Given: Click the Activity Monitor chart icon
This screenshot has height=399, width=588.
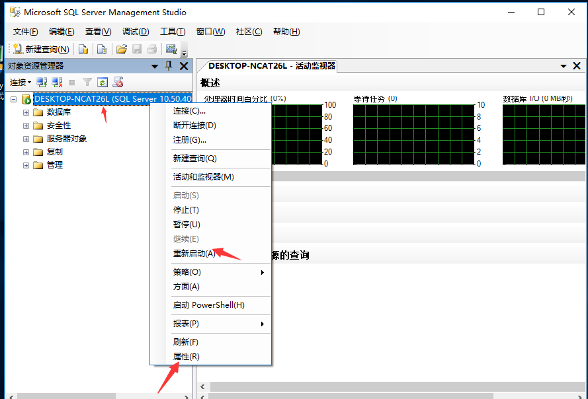Looking at the screenshot, I should pos(171,49).
